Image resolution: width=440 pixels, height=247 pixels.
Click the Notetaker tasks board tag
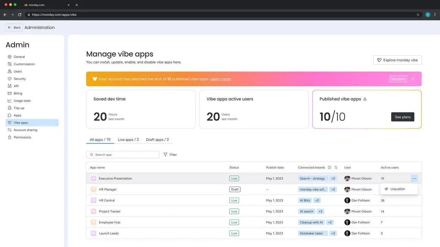click(x=313, y=233)
